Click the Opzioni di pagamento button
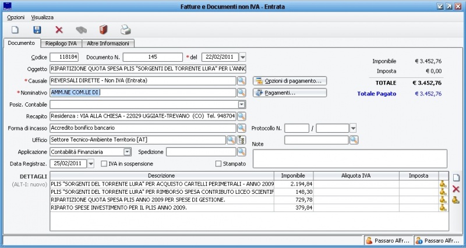The height and width of the screenshot is (248, 466). [x=290, y=80]
